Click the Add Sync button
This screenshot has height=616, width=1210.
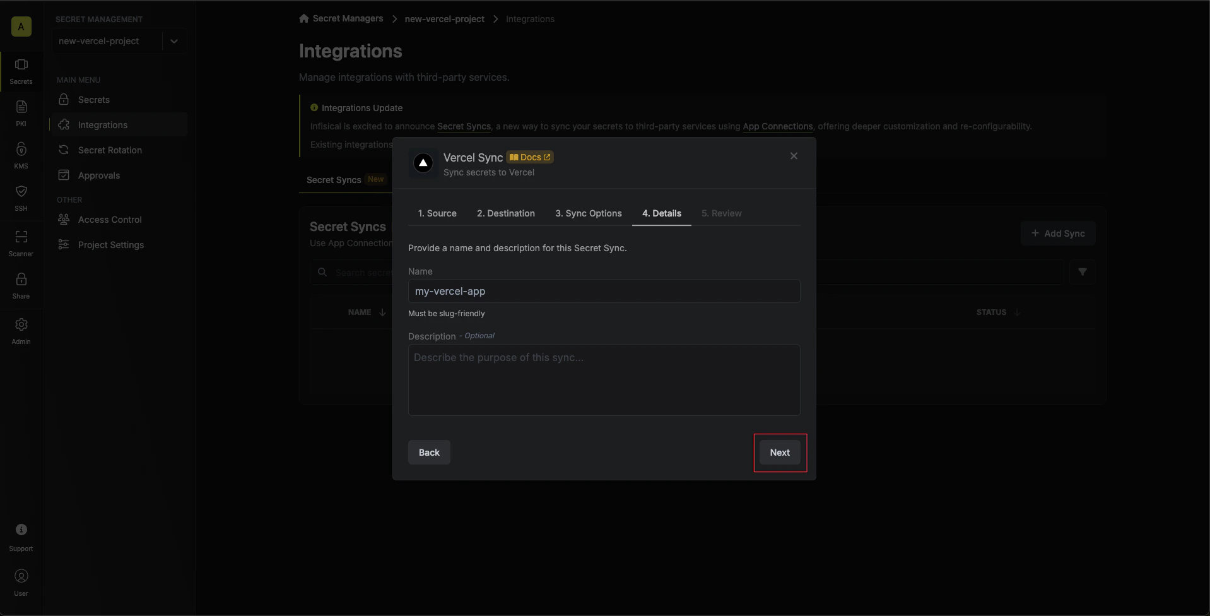click(1058, 234)
